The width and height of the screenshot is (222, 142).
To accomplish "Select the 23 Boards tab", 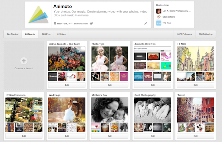I will 30,34.
